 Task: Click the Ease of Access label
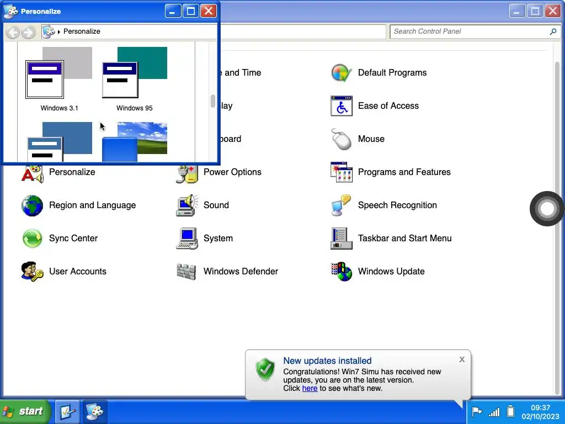click(x=388, y=106)
